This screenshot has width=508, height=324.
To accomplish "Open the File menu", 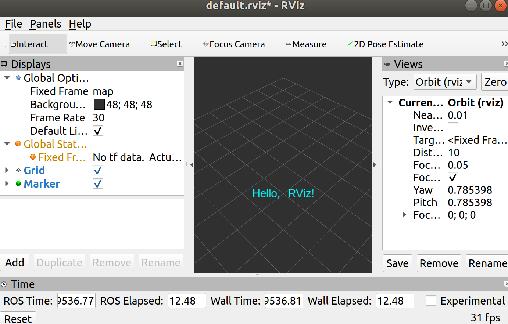I will pyautogui.click(x=14, y=24).
